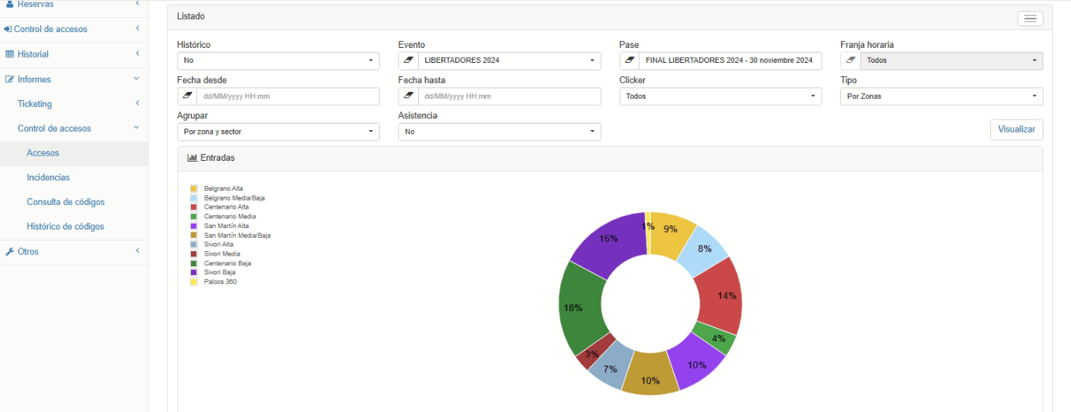Open the Tipo dropdown showing Por Zonas
The width and height of the screenshot is (1071, 412).
pyautogui.click(x=941, y=96)
